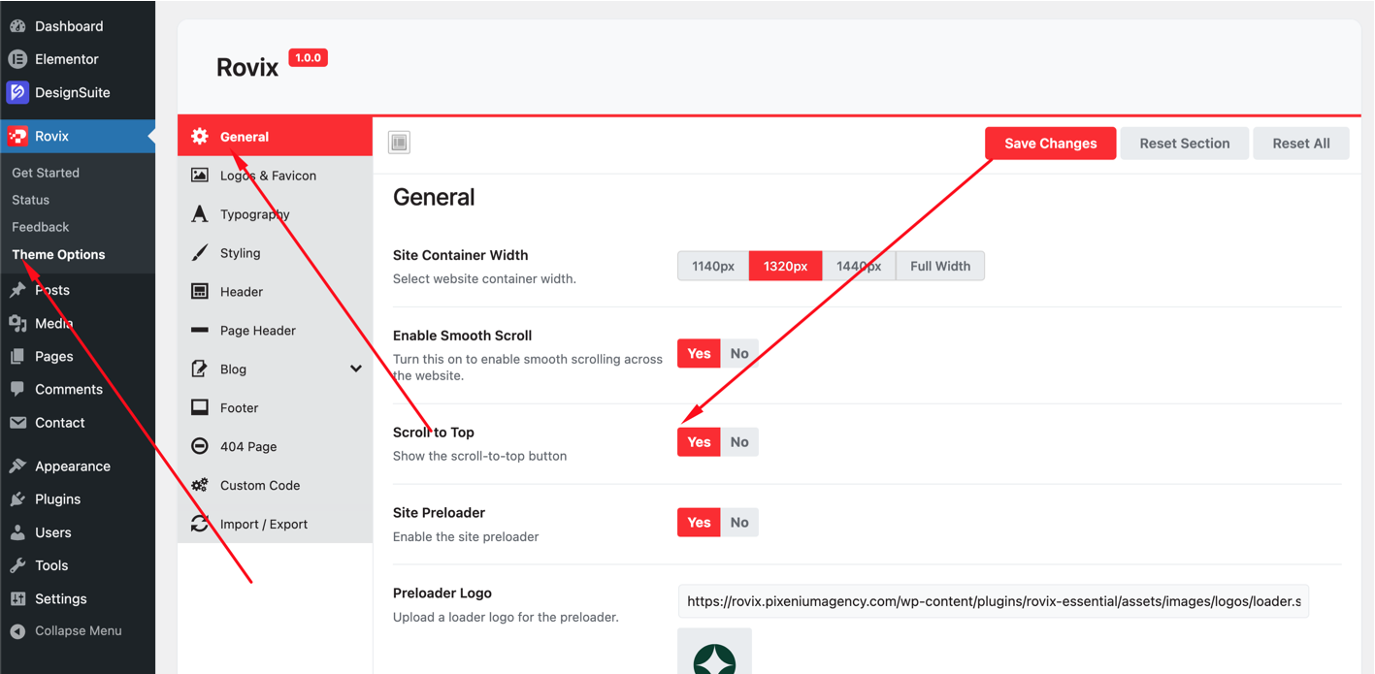Screen dimensions: 1375x674
Task: Click the 1.0.0 version badge
Action: [309, 58]
